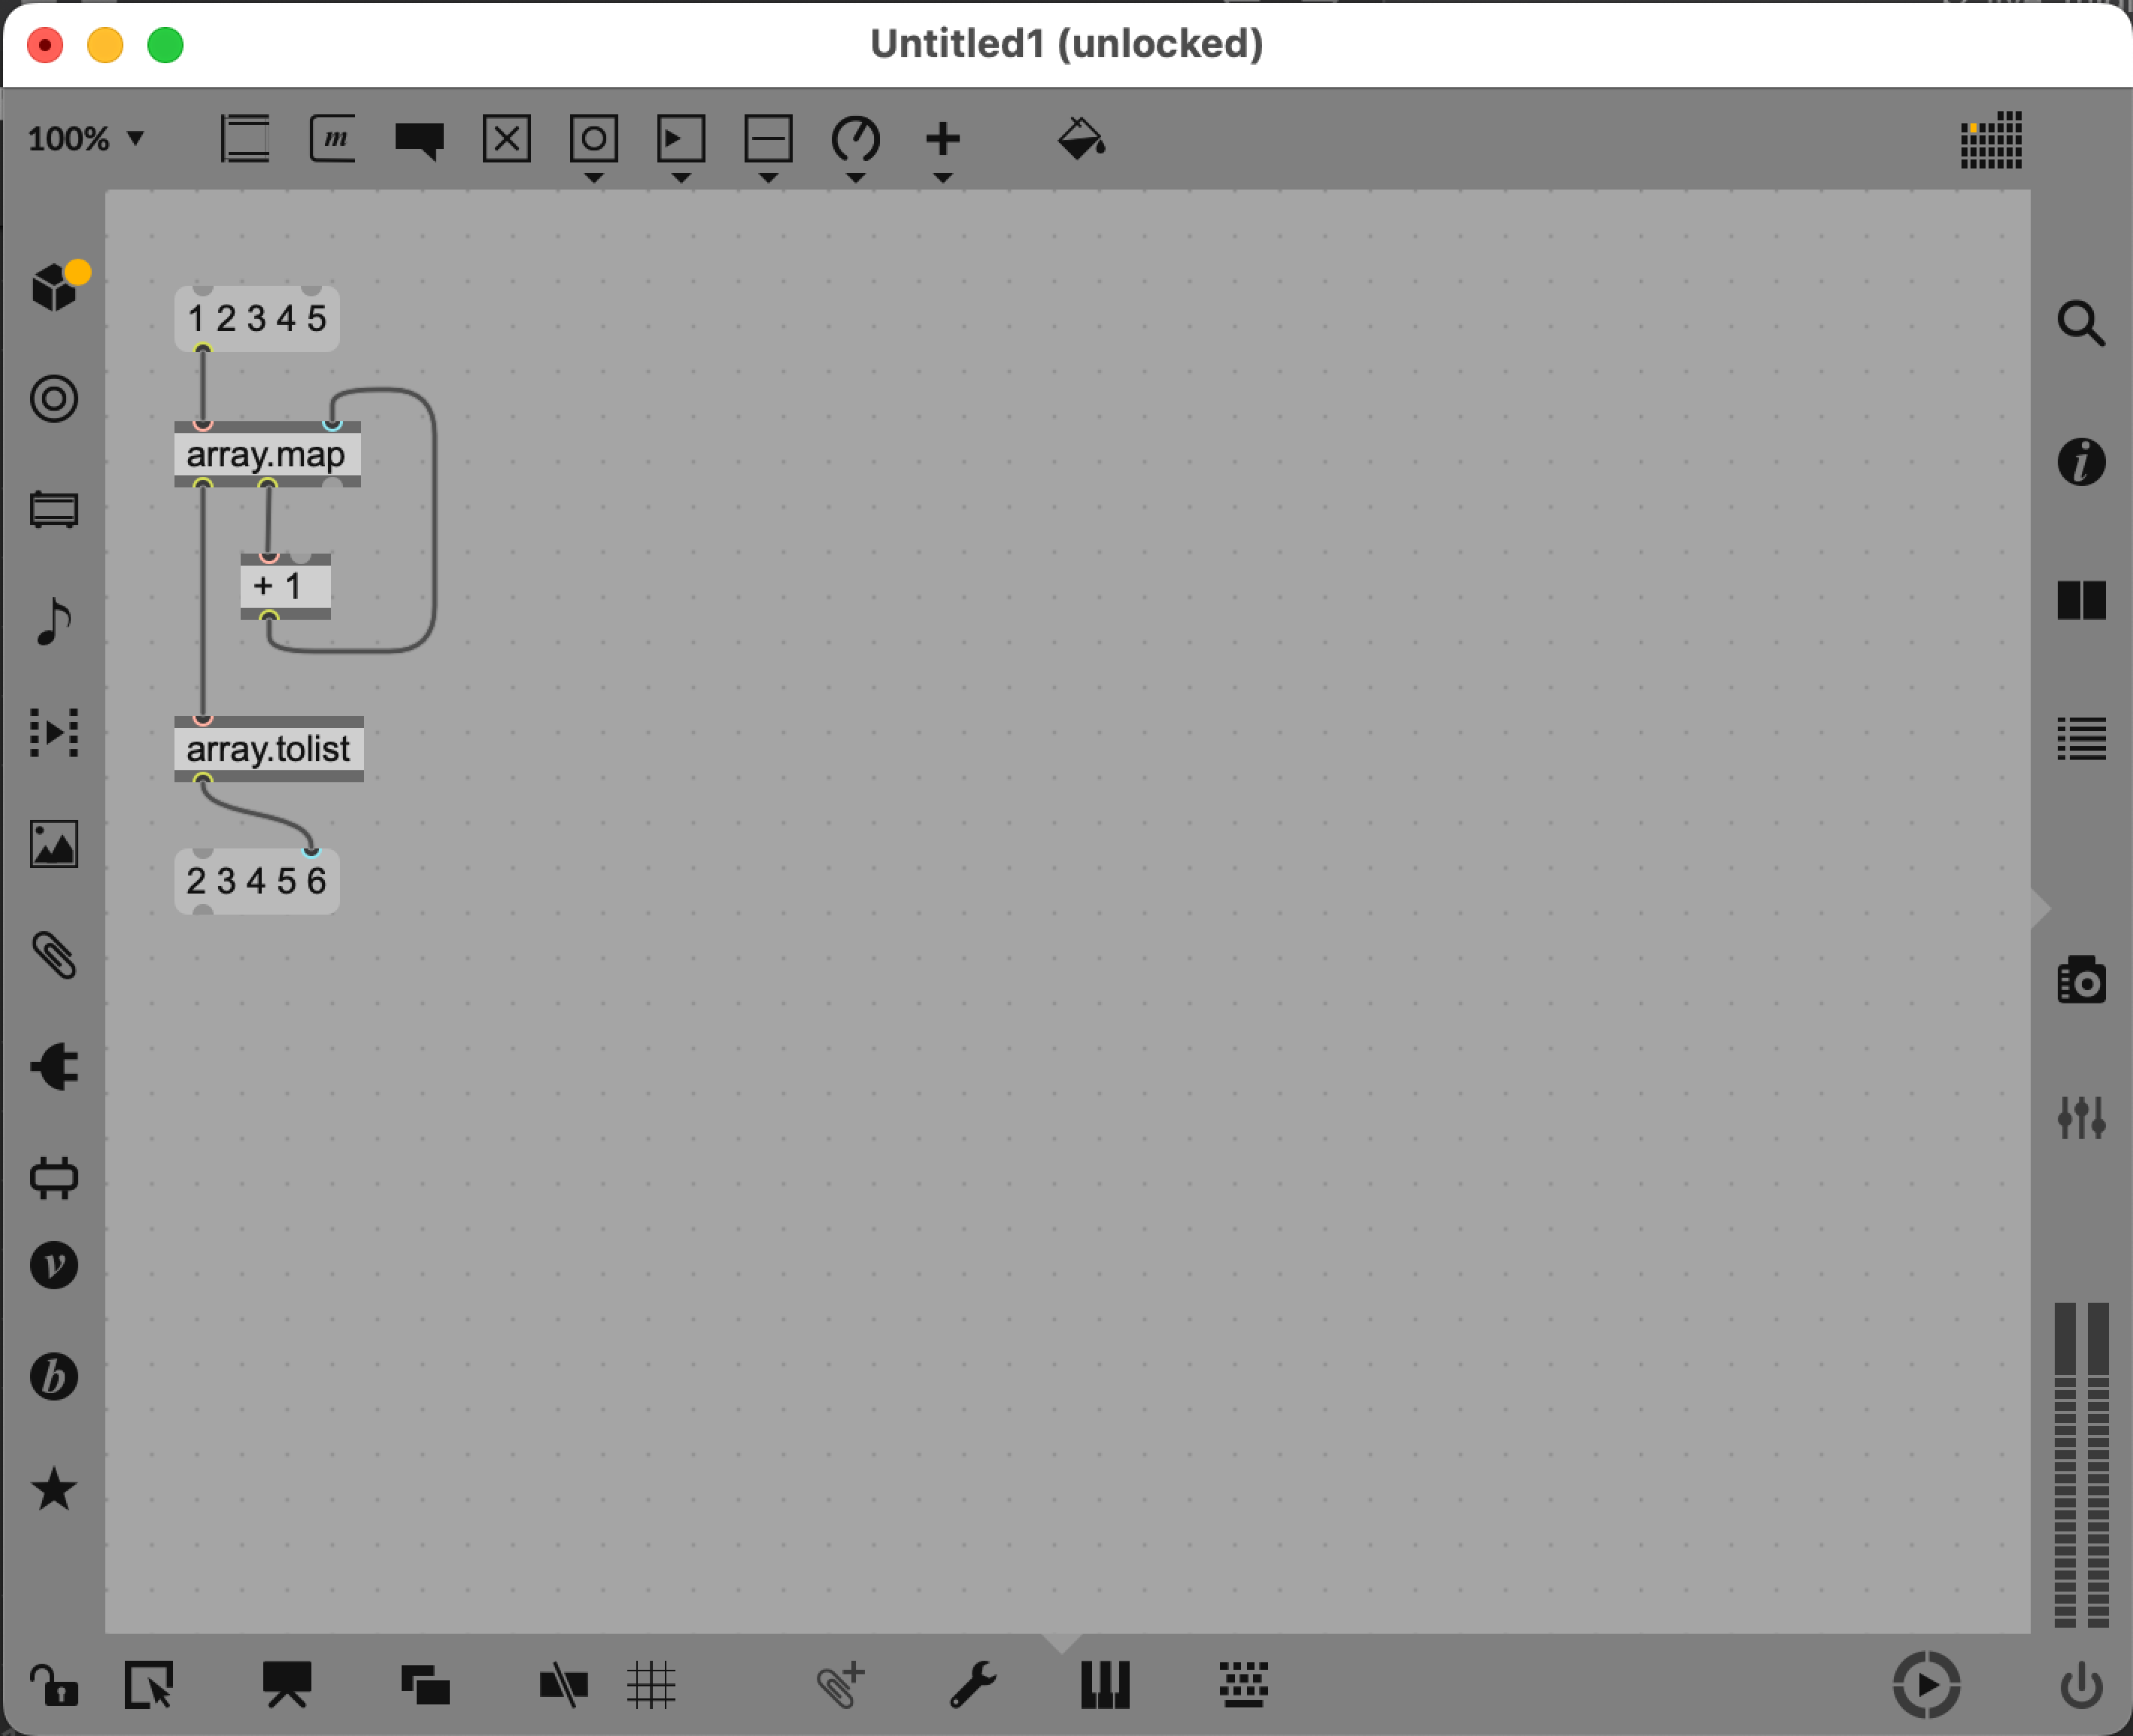Select the '2 3 4 5 6' message box
The height and width of the screenshot is (1736, 2133).
click(x=257, y=881)
